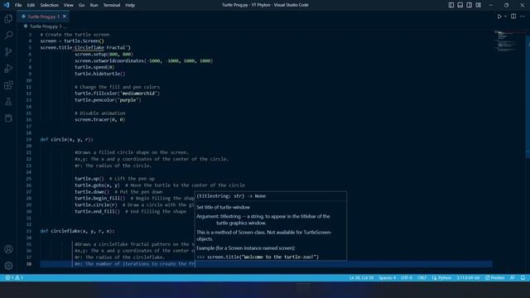The image size is (530, 298).
Task: Open the Extensions view
Action: [x=8, y=84]
